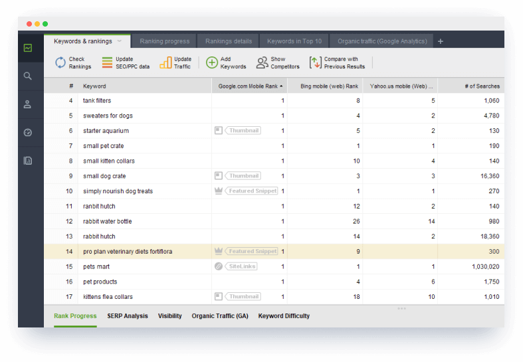This screenshot has height=362, width=523.
Task: Click the SiteLinks badge on pets mart
Action: pyautogui.click(x=241, y=266)
